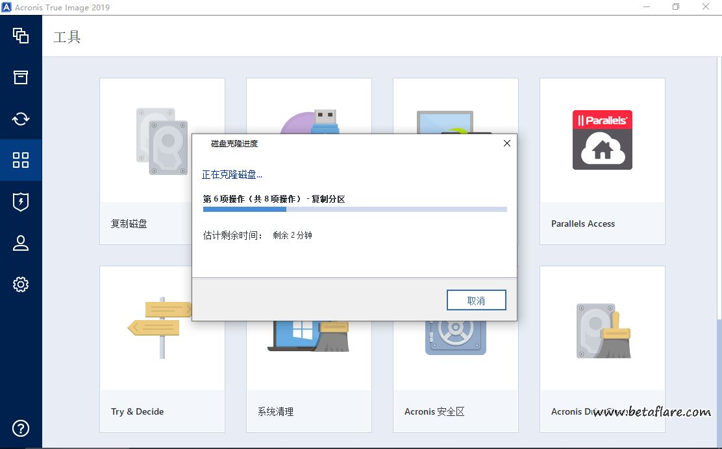This screenshot has height=449, width=722.
Task: Click the 取消 button in dialog
Action: [476, 300]
